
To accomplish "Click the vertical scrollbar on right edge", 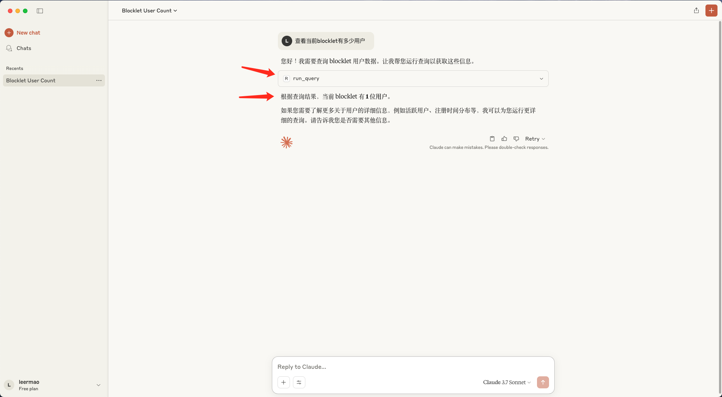I will [x=720, y=188].
